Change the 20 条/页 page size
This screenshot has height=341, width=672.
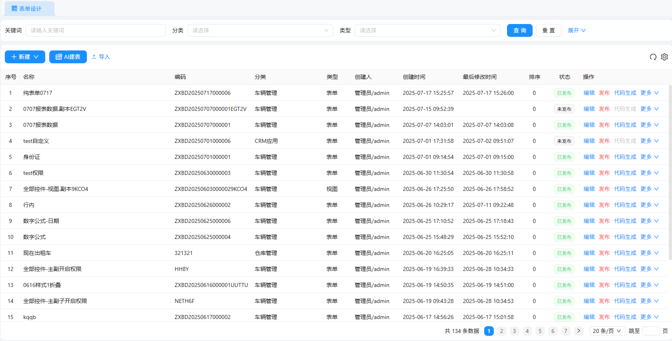[607, 331]
